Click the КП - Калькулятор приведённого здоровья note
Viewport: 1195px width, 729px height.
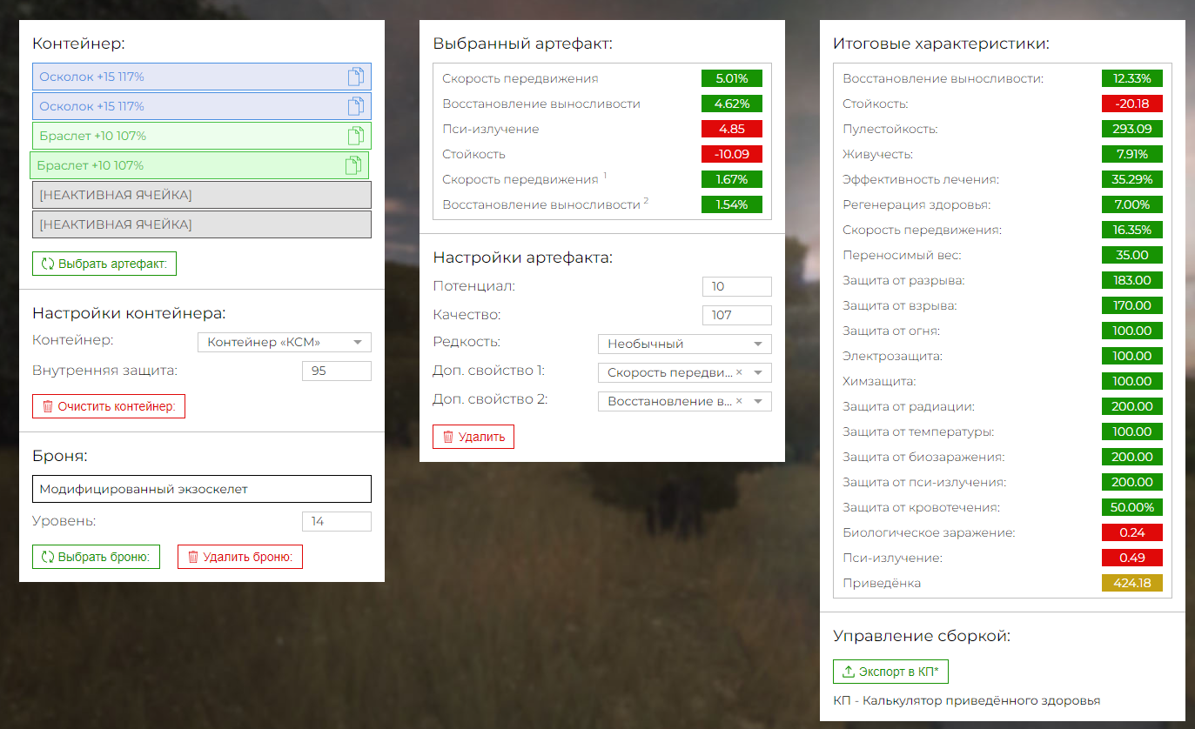click(x=967, y=700)
